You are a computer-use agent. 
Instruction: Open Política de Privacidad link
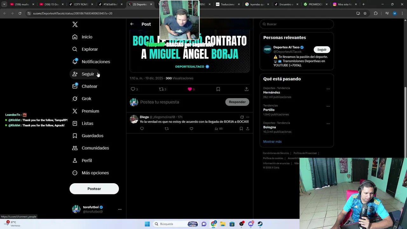point(305,153)
